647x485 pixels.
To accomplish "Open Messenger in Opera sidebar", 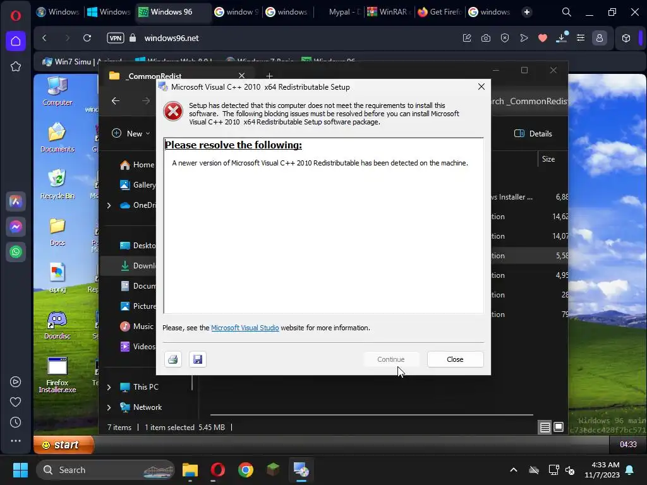I will [x=16, y=227].
